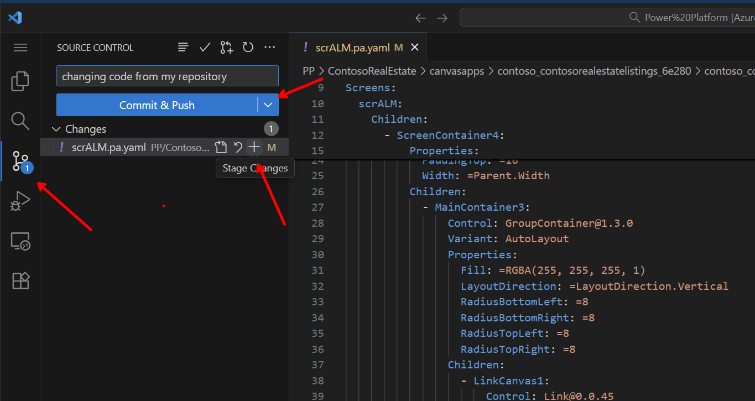Screen dimensions: 755x401
Task: Collapse the Changes section
Action: (56, 129)
